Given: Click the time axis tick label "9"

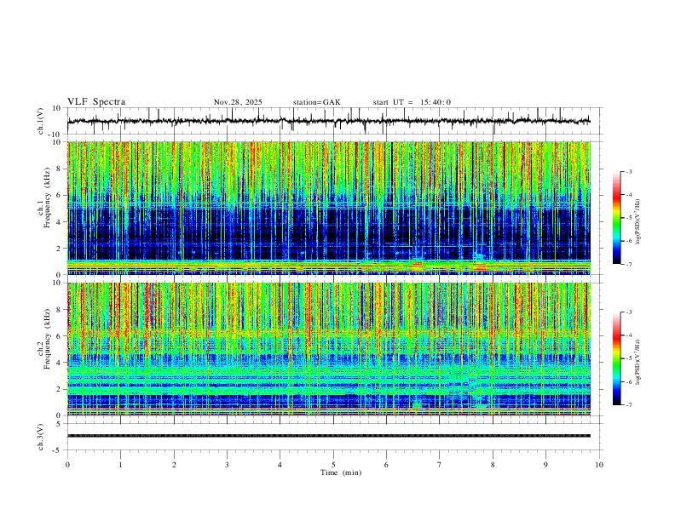Looking at the screenshot, I should coord(545,465).
